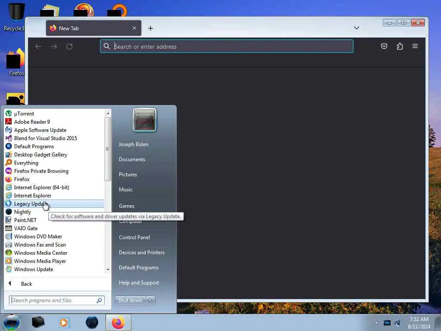Click the programs list scroll up arrow
The image size is (441, 331).
108,113
